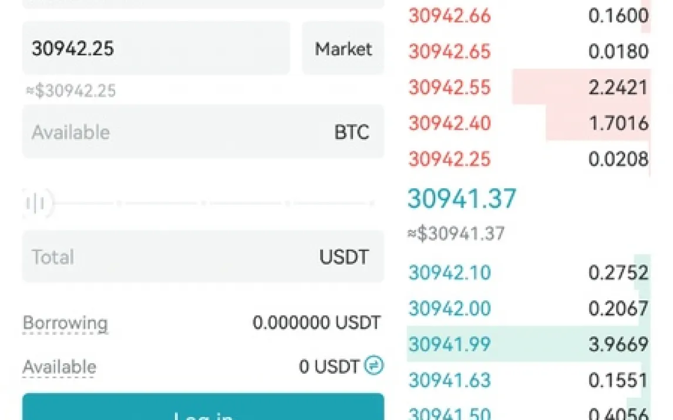Select the 30942.66 sell order price
The width and height of the screenshot is (673, 420).
(449, 16)
